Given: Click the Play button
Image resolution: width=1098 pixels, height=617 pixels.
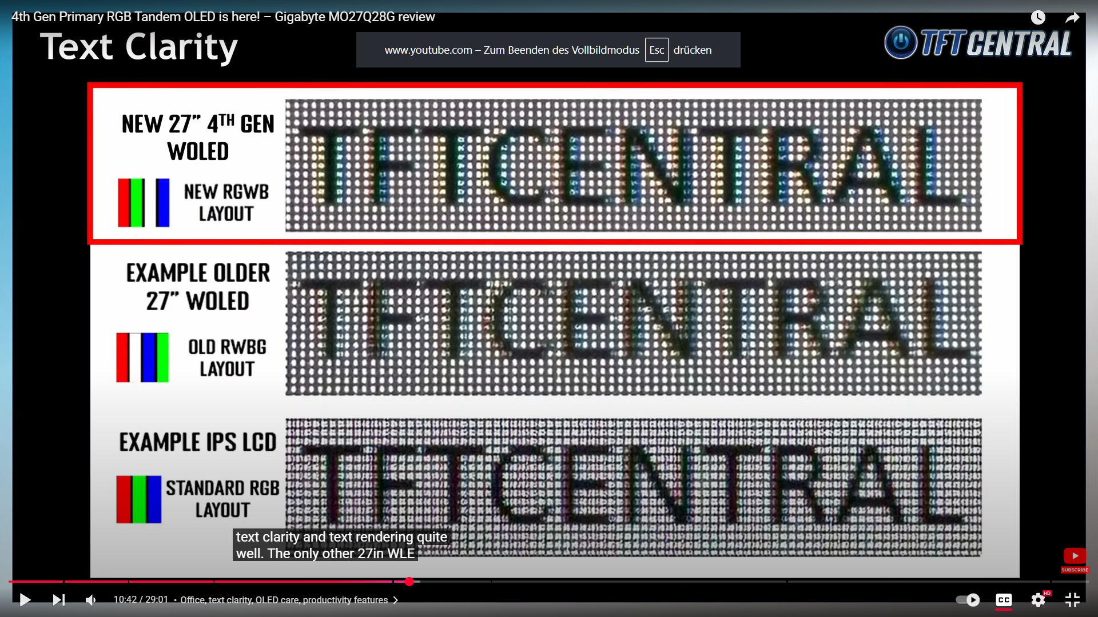Looking at the screenshot, I should coord(24,600).
